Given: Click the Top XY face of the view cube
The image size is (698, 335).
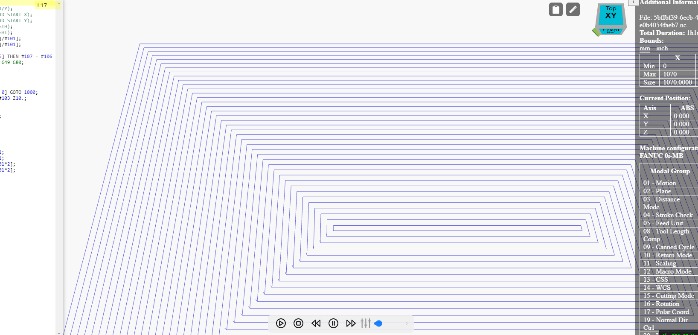Looking at the screenshot, I should pos(611,14).
